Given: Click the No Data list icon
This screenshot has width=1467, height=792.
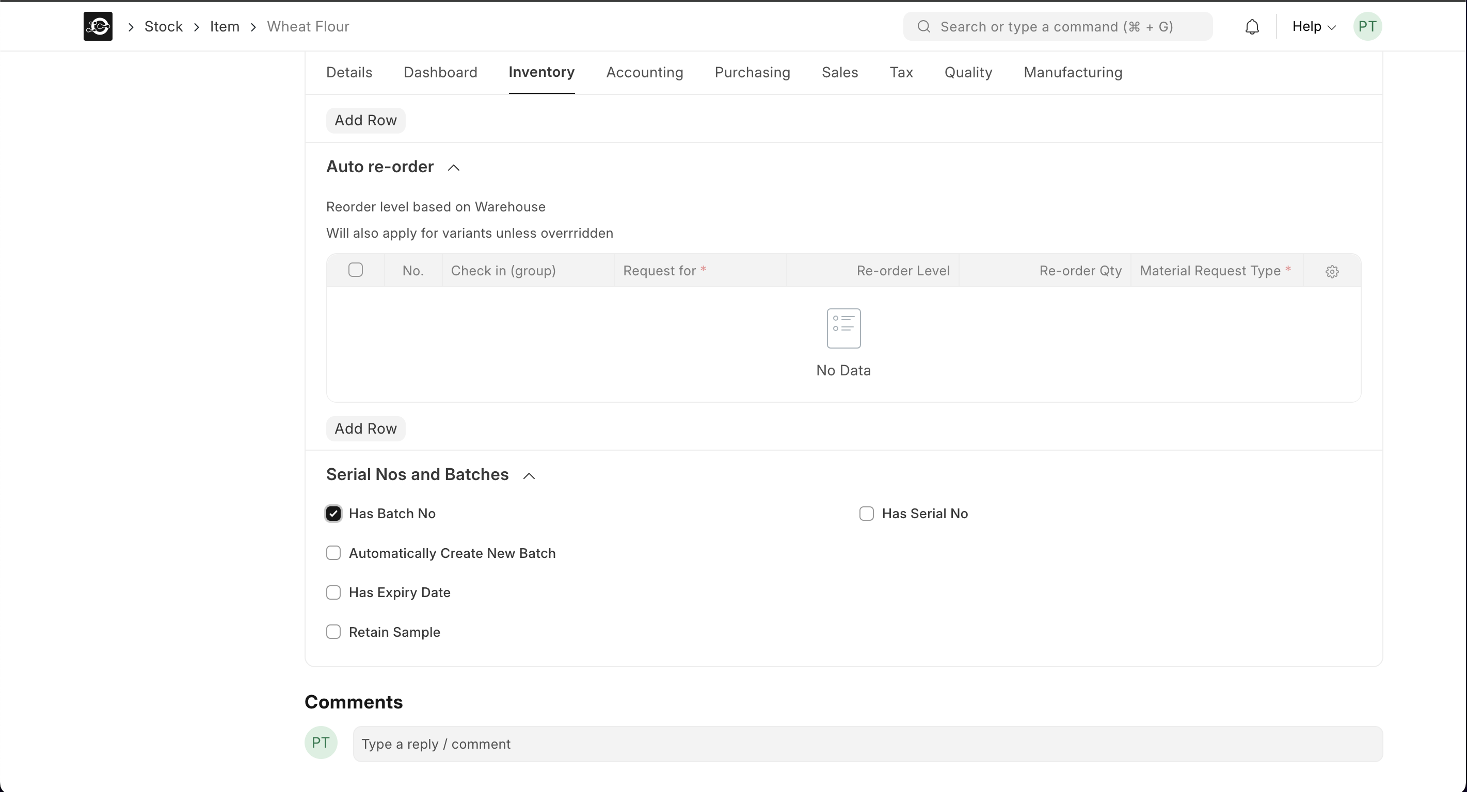Looking at the screenshot, I should (843, 328).
